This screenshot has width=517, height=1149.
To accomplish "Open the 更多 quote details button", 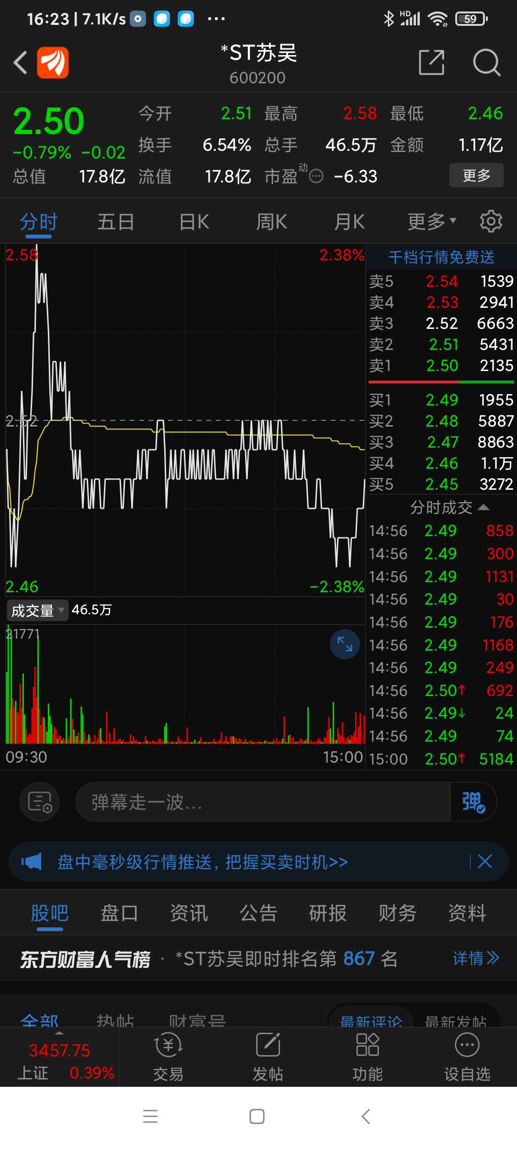I will point(476,175).
